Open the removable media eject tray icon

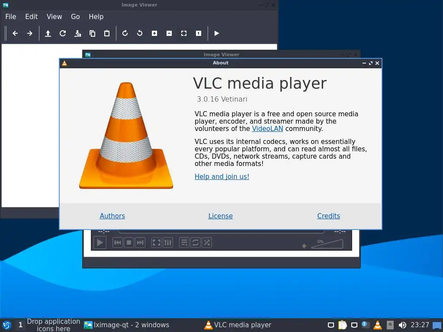point(390,325)
